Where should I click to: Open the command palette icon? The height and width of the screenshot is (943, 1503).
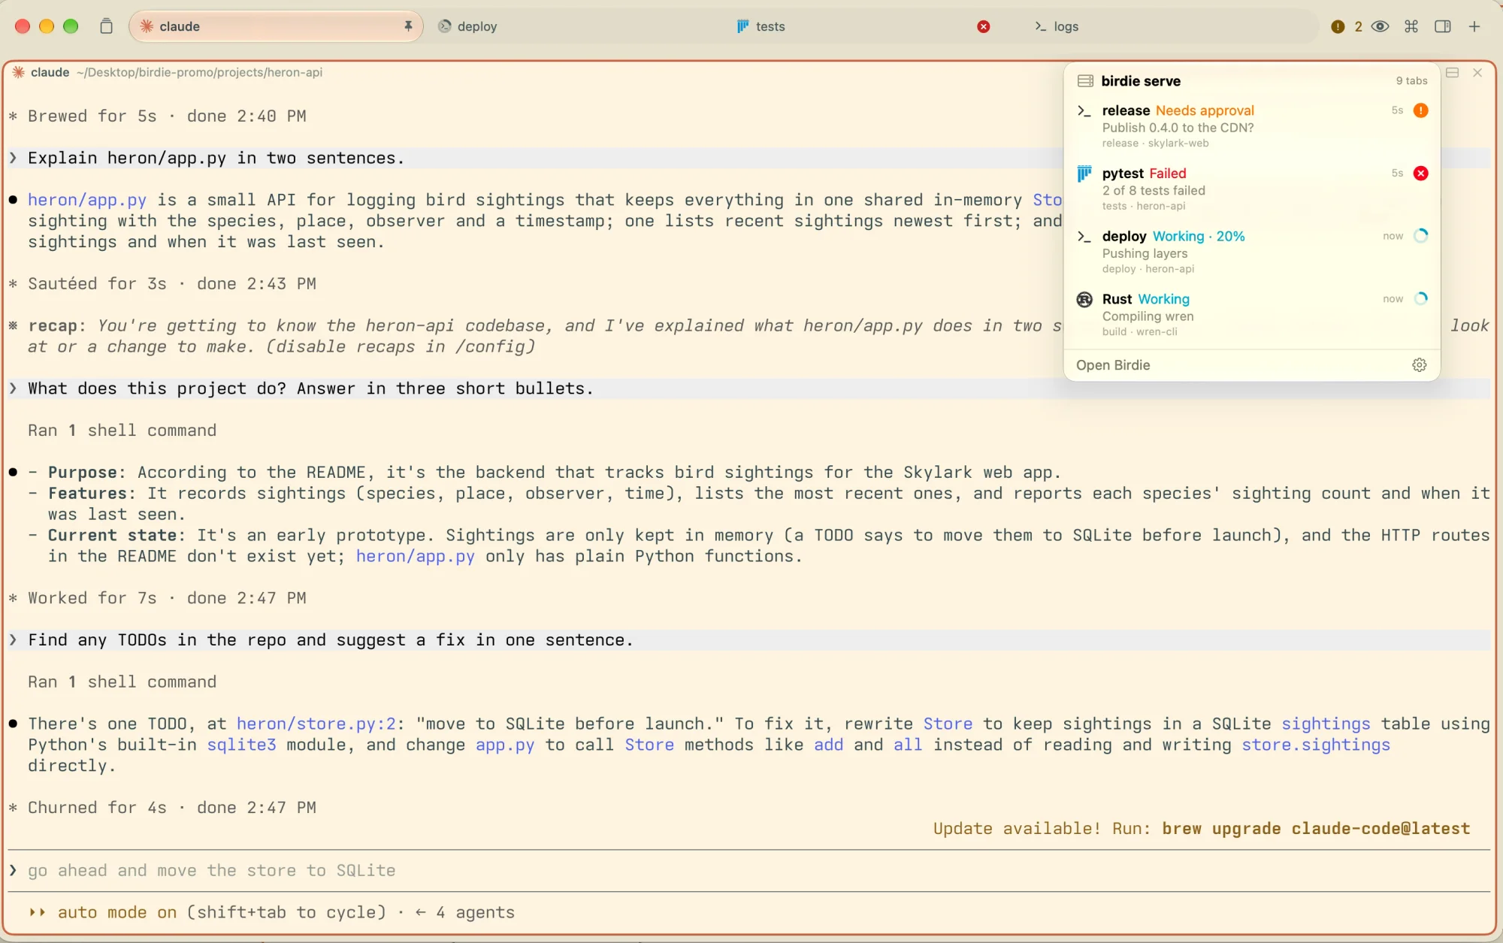[x=1411, y=26]
